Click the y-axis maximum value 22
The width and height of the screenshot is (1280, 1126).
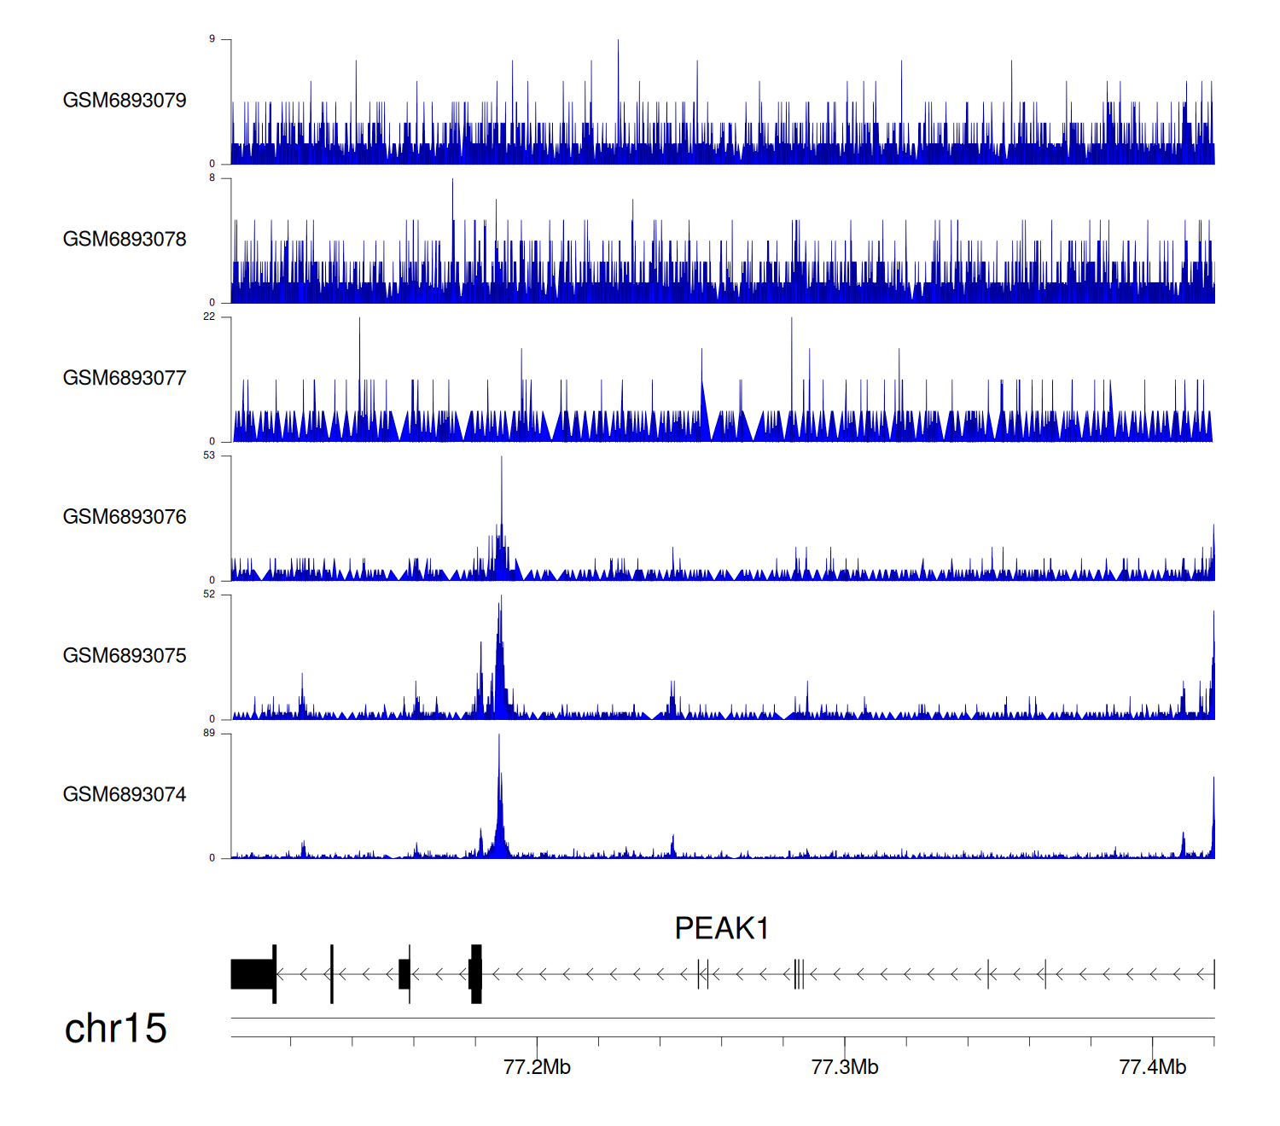pos(210,316)
